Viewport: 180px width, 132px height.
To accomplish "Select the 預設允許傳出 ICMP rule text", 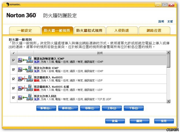I will coord(46,68).
